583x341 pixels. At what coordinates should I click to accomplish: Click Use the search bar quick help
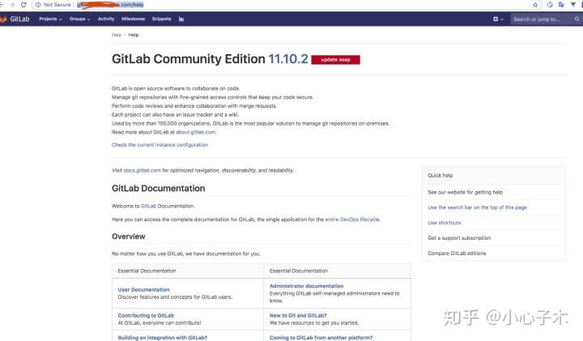coord(478,207)
